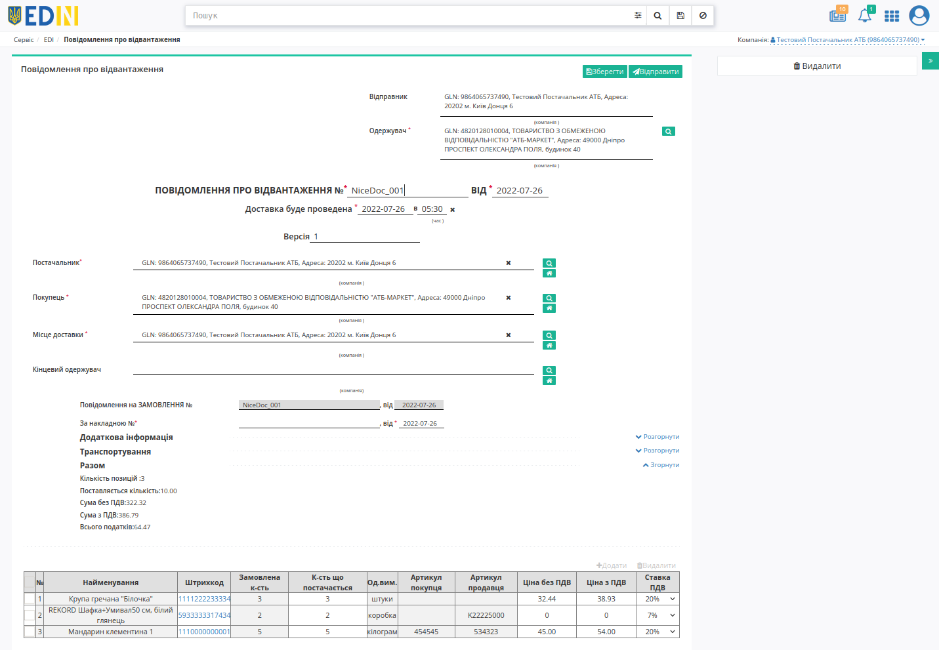Focus the Пошук search field
This screenshot has height=650, width=939.
408,15
